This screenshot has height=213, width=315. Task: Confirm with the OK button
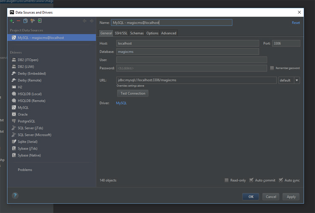[251, 197]
